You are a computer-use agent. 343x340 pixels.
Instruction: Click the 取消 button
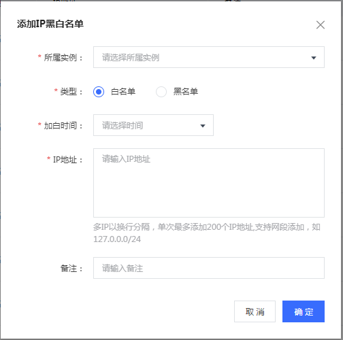click(x=255, y=311)
